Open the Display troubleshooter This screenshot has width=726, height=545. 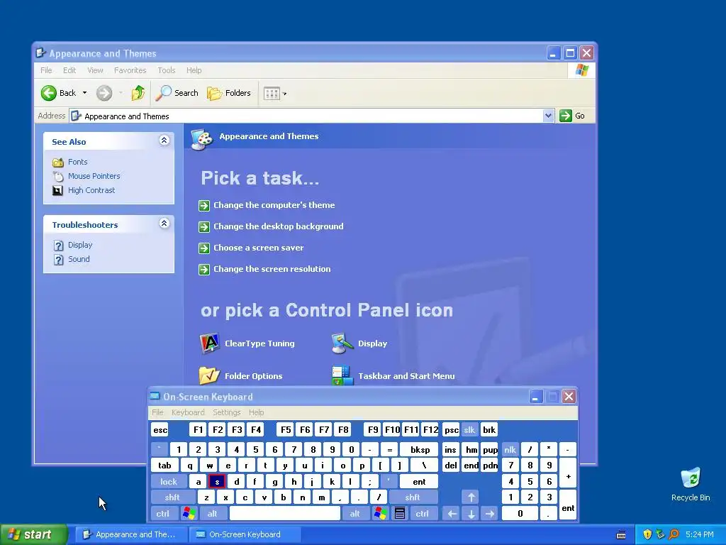[80, 245]
